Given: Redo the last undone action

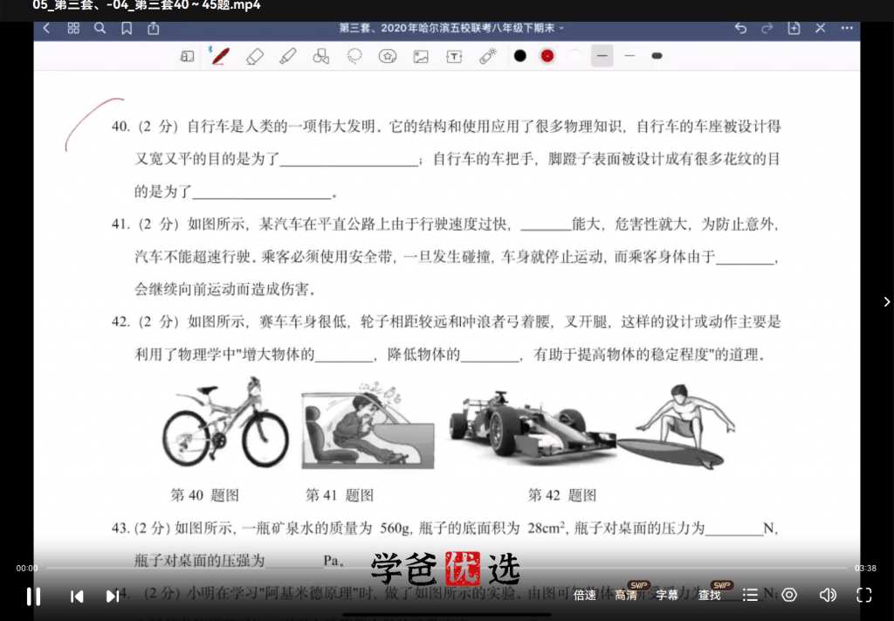Looking at the screenshot, I should [767, 28].
